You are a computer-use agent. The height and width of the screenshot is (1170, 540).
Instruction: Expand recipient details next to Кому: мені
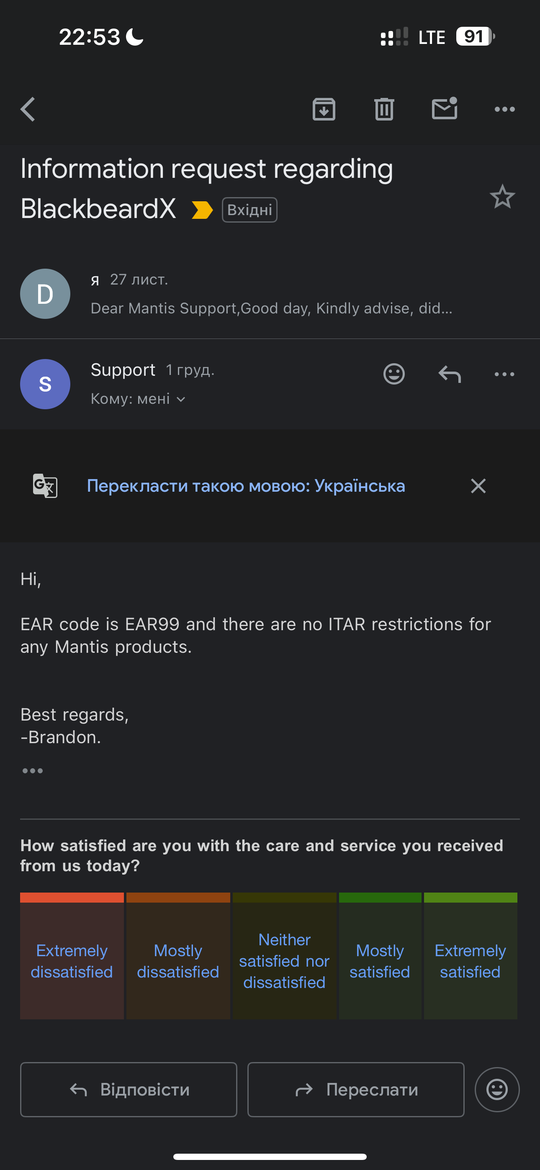(x=181, y=399)
